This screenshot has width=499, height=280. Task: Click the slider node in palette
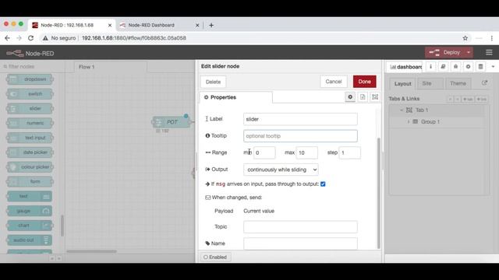30,109
